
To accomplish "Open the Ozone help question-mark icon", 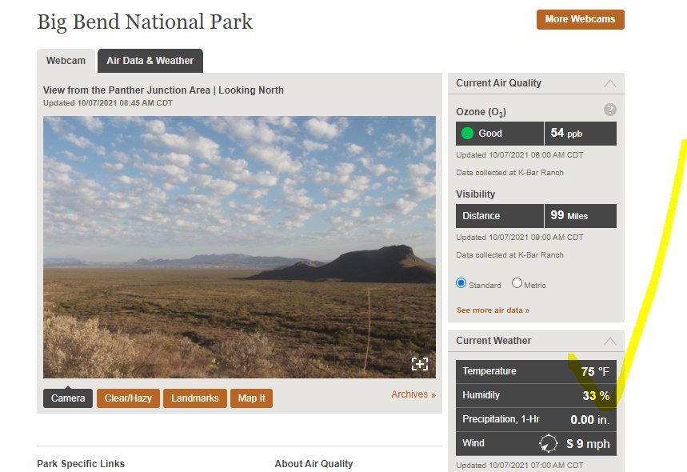I will point(610,110).
